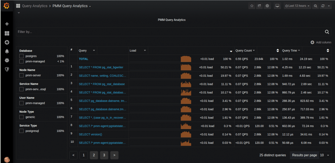Expand the Results per page dropdown

[x=325, y=155]
